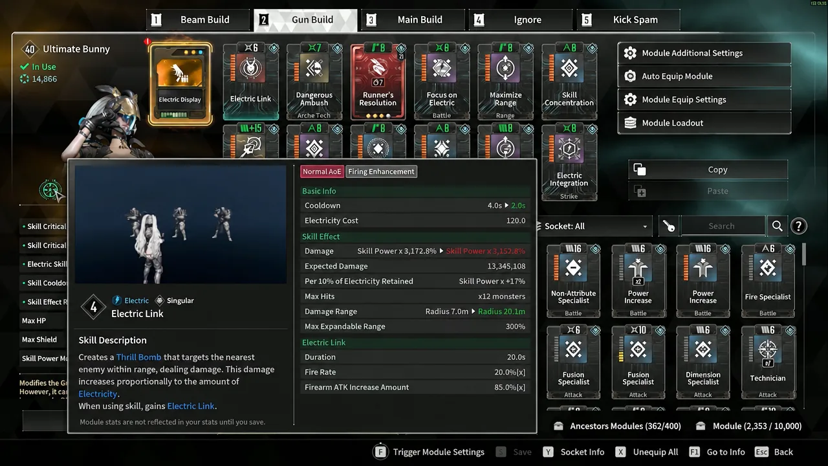Click the Electric attribute lightning icon
Viewport: 828px width, 466px height.
[117, 300]
